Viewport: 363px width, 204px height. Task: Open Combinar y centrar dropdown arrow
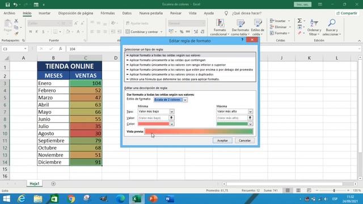[x=161, y=32]
